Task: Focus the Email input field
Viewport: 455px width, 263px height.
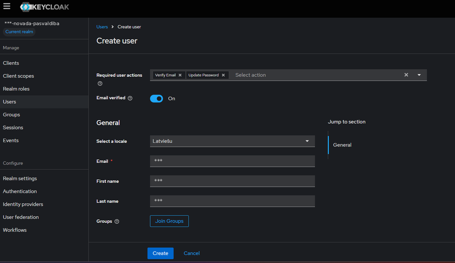Action: 232,161
